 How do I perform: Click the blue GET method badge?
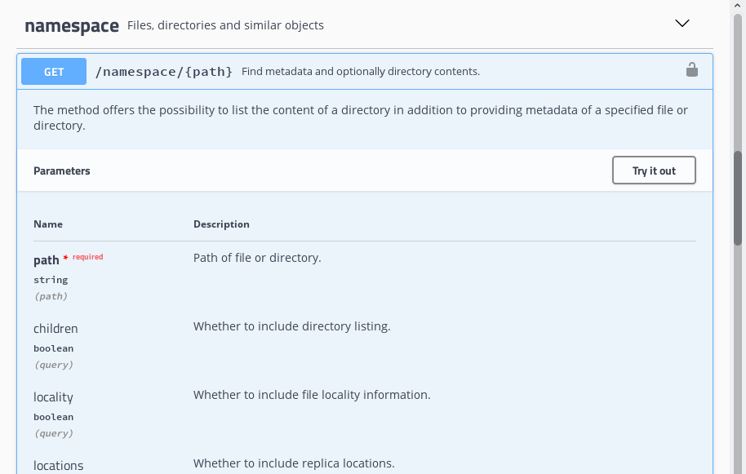(54, 72)
